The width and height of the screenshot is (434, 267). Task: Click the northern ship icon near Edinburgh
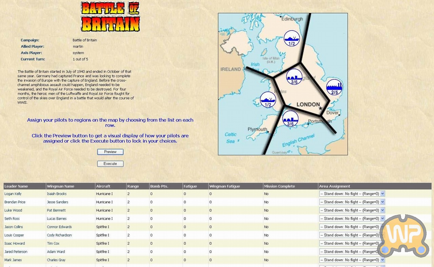292,38
